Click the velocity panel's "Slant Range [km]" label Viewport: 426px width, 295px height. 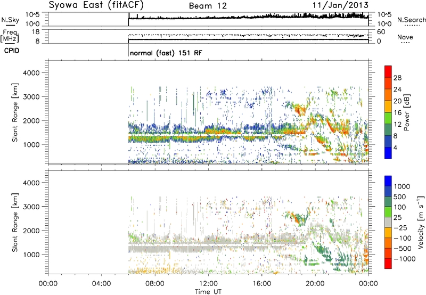15,223
